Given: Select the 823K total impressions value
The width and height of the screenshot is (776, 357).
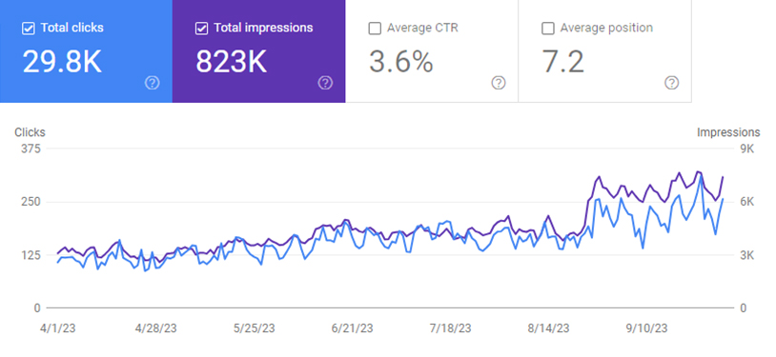Looking at the screenshot, I should [231, 62].
